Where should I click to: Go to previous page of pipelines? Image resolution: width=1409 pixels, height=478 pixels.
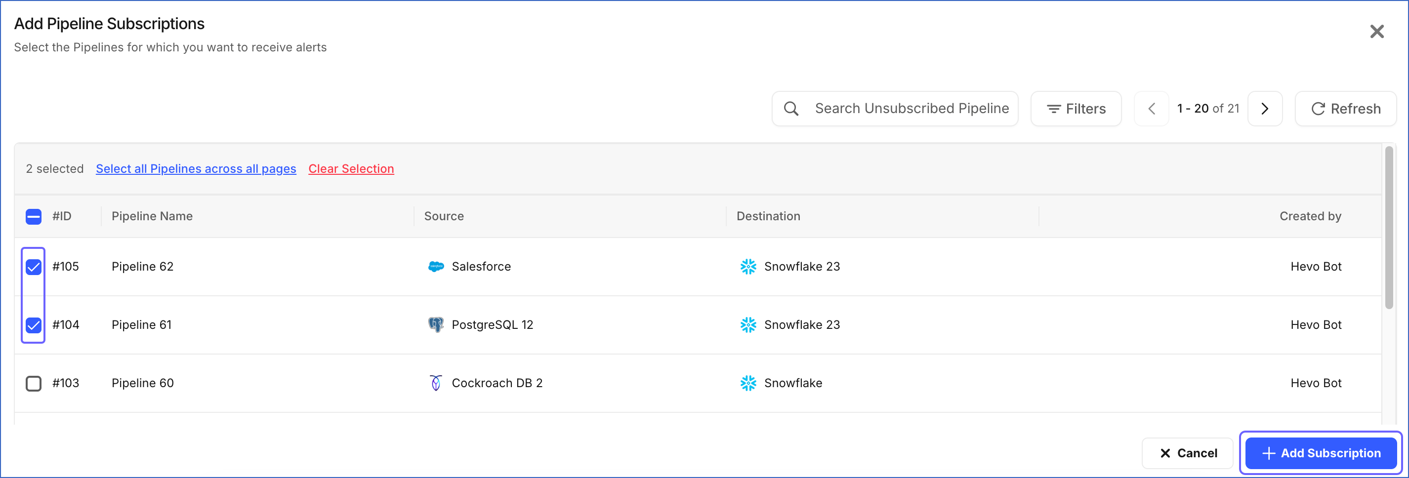1152,108
